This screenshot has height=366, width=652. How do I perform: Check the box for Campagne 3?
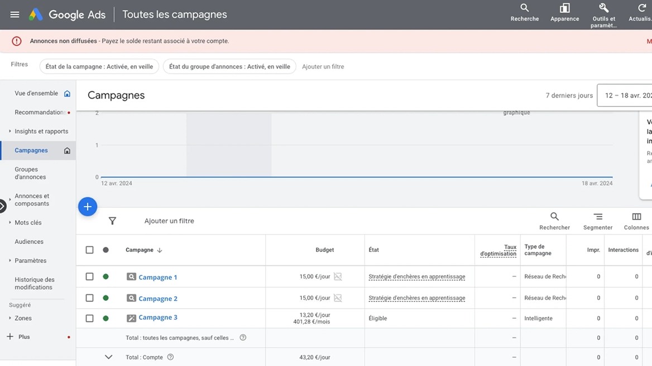click(x=89, y=318)
